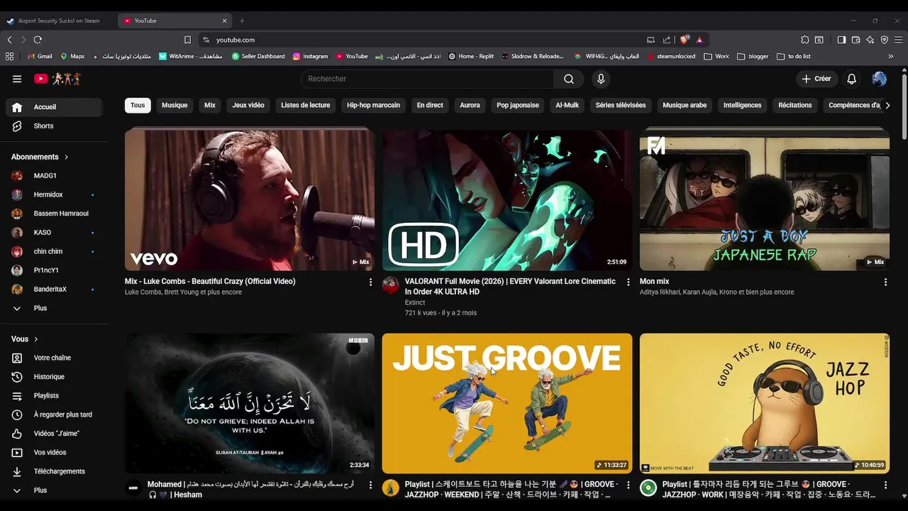Open the to do list bookmarks folder

pos(794,56)
